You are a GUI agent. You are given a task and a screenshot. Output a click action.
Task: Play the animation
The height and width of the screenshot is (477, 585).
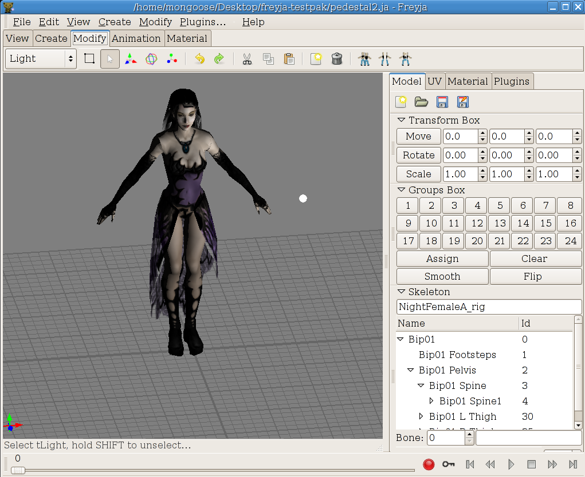click(511, 464)
